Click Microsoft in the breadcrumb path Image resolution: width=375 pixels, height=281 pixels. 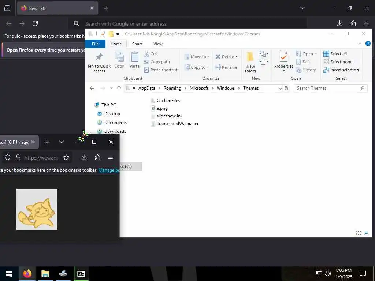coord(199,88)
